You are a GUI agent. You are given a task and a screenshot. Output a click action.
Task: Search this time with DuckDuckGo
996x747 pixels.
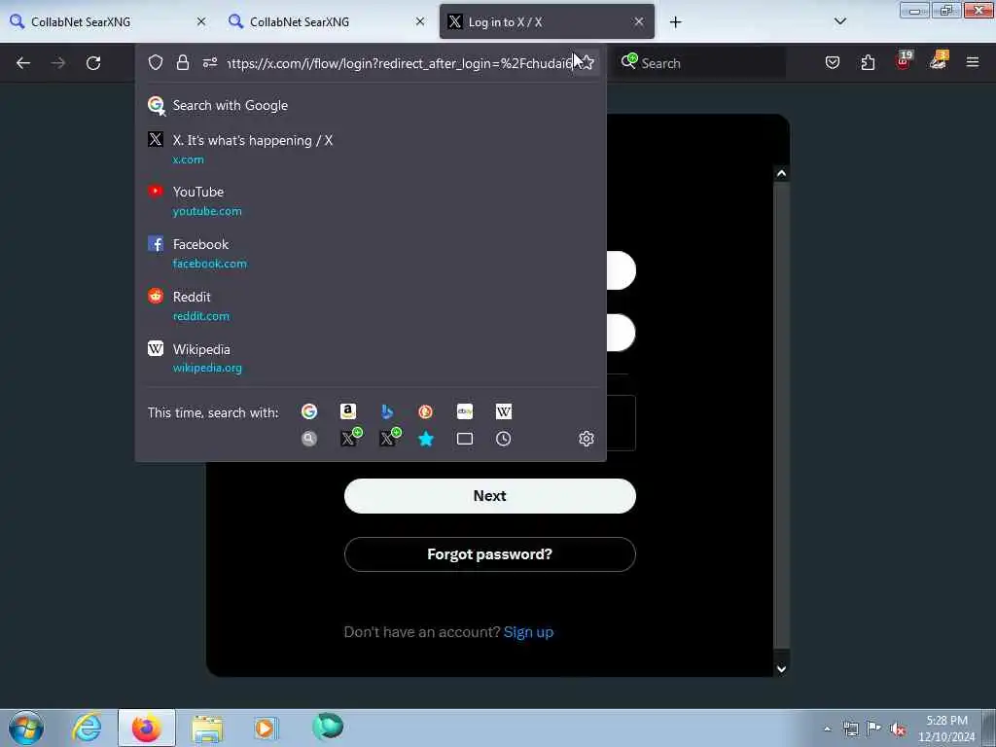tap(426, 411)
